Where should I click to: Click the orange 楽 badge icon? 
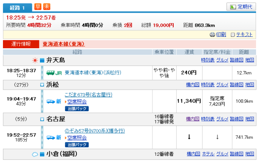pos(47,7)
